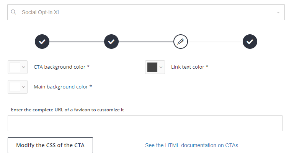The width and height of the screenshot is (289, 159).
Task: Select the second checkmark step circle
Action: click(x=111, y=42)
